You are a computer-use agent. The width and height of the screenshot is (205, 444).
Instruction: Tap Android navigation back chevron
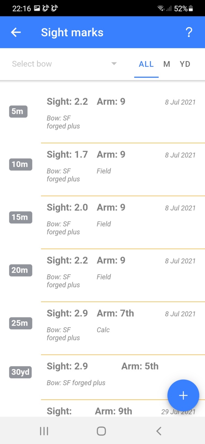point(159,431)
